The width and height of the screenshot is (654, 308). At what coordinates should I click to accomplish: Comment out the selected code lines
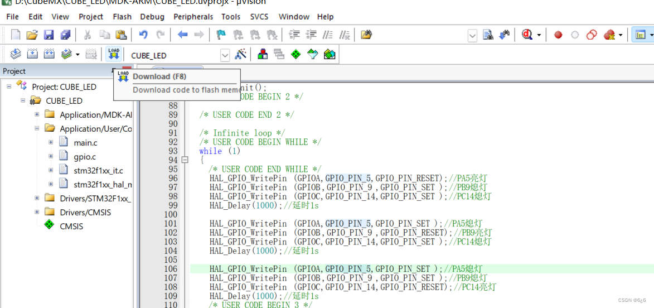tap(328, 35)
